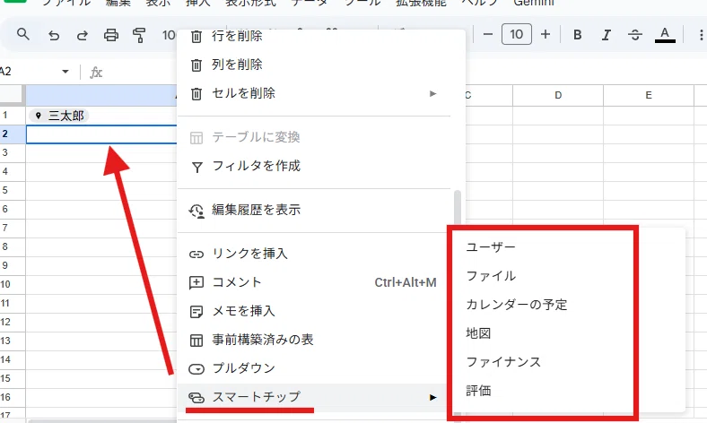Select フィルタを作成 menu entry
Viewport: 707px width, 423px height.
click(x=314, y=166)
